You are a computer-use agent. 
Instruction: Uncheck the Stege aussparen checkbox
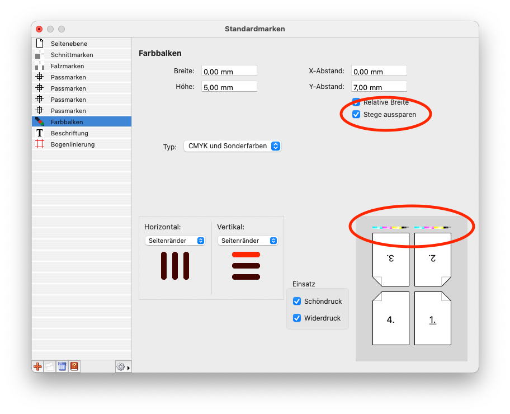click(356, 114)
